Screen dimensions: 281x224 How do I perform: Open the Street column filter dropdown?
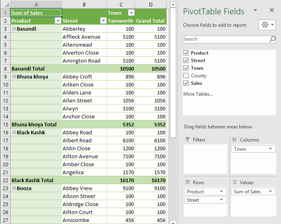click(103, 21)
